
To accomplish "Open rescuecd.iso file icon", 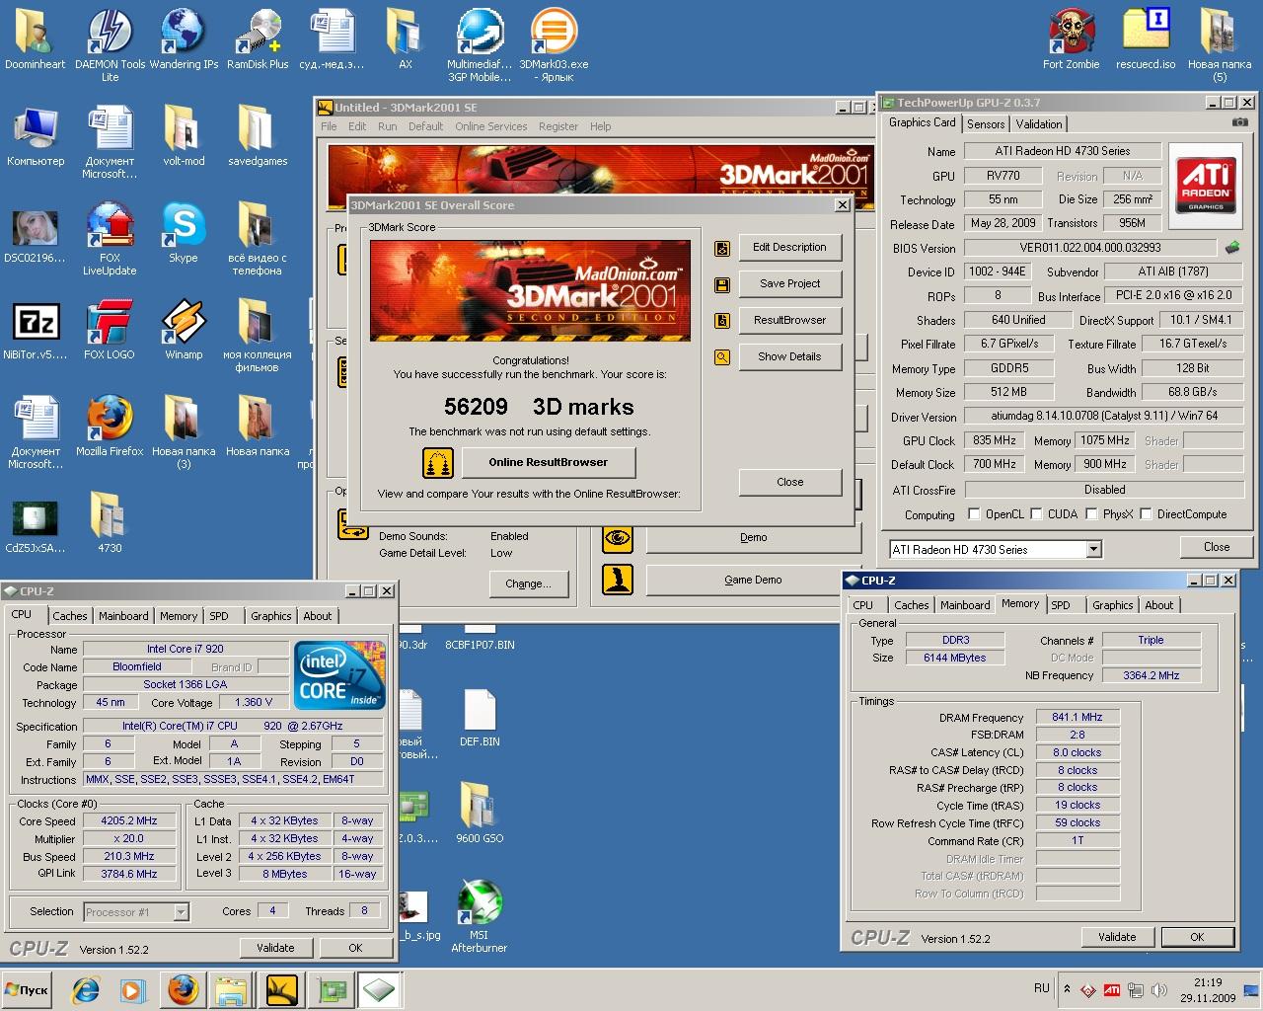I will click(x=1146, y=39).
